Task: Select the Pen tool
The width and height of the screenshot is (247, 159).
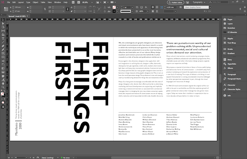Action: pos(3,46)
